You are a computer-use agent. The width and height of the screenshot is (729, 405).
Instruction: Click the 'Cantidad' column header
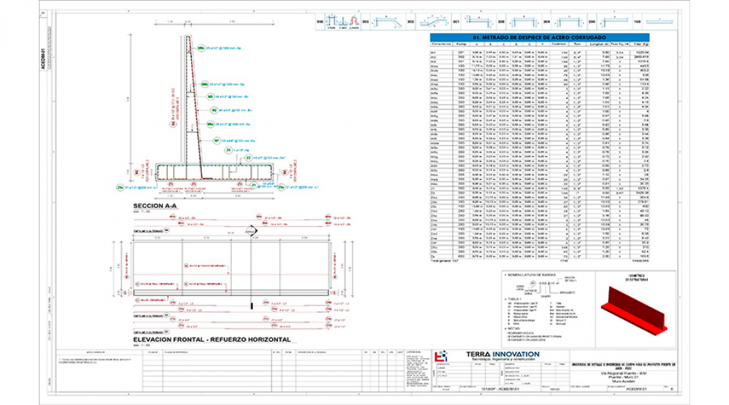[558, 44]
